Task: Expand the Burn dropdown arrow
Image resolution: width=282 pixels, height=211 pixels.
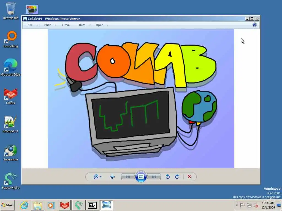Action: tap(90, 25)
